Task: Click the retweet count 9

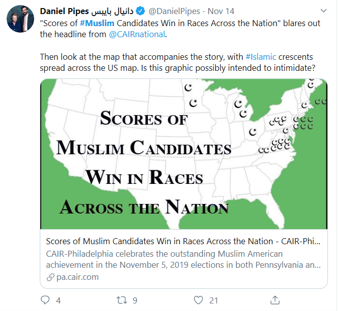Action: tap(135, 300)
